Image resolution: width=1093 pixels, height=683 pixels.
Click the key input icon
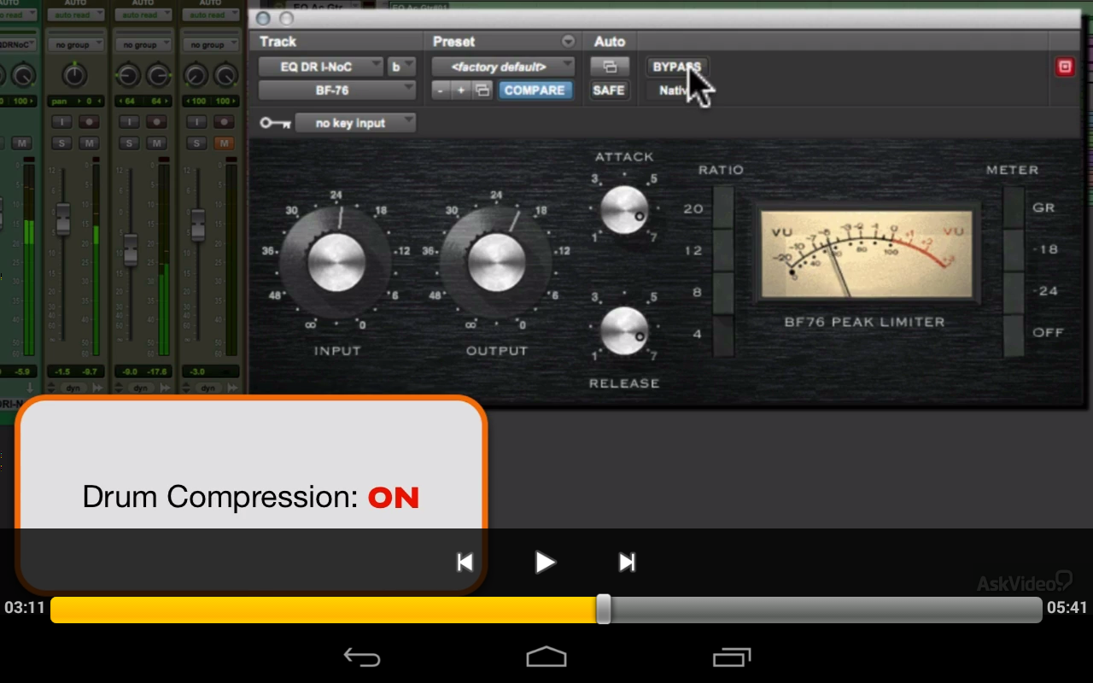click(x=275, y=123)
